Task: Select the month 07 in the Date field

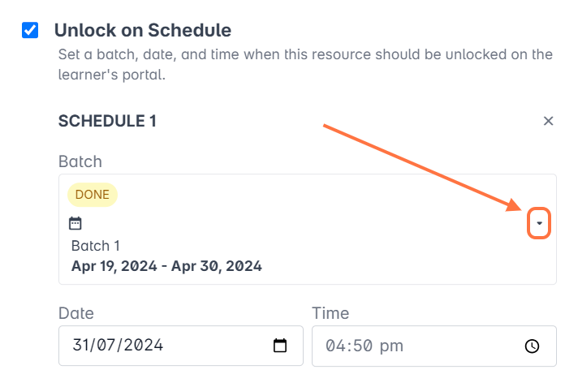Action: (x=110, y=346)
